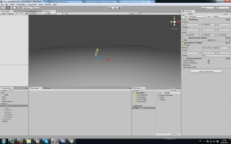Toggle the scene overlay (skybox) image icon
This screenshot has height=144, width=231.
coord(62,13)
